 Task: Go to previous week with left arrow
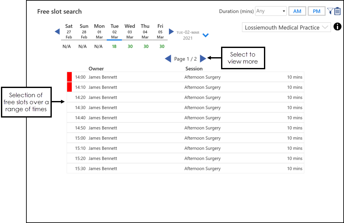click(x=57, y=31)
